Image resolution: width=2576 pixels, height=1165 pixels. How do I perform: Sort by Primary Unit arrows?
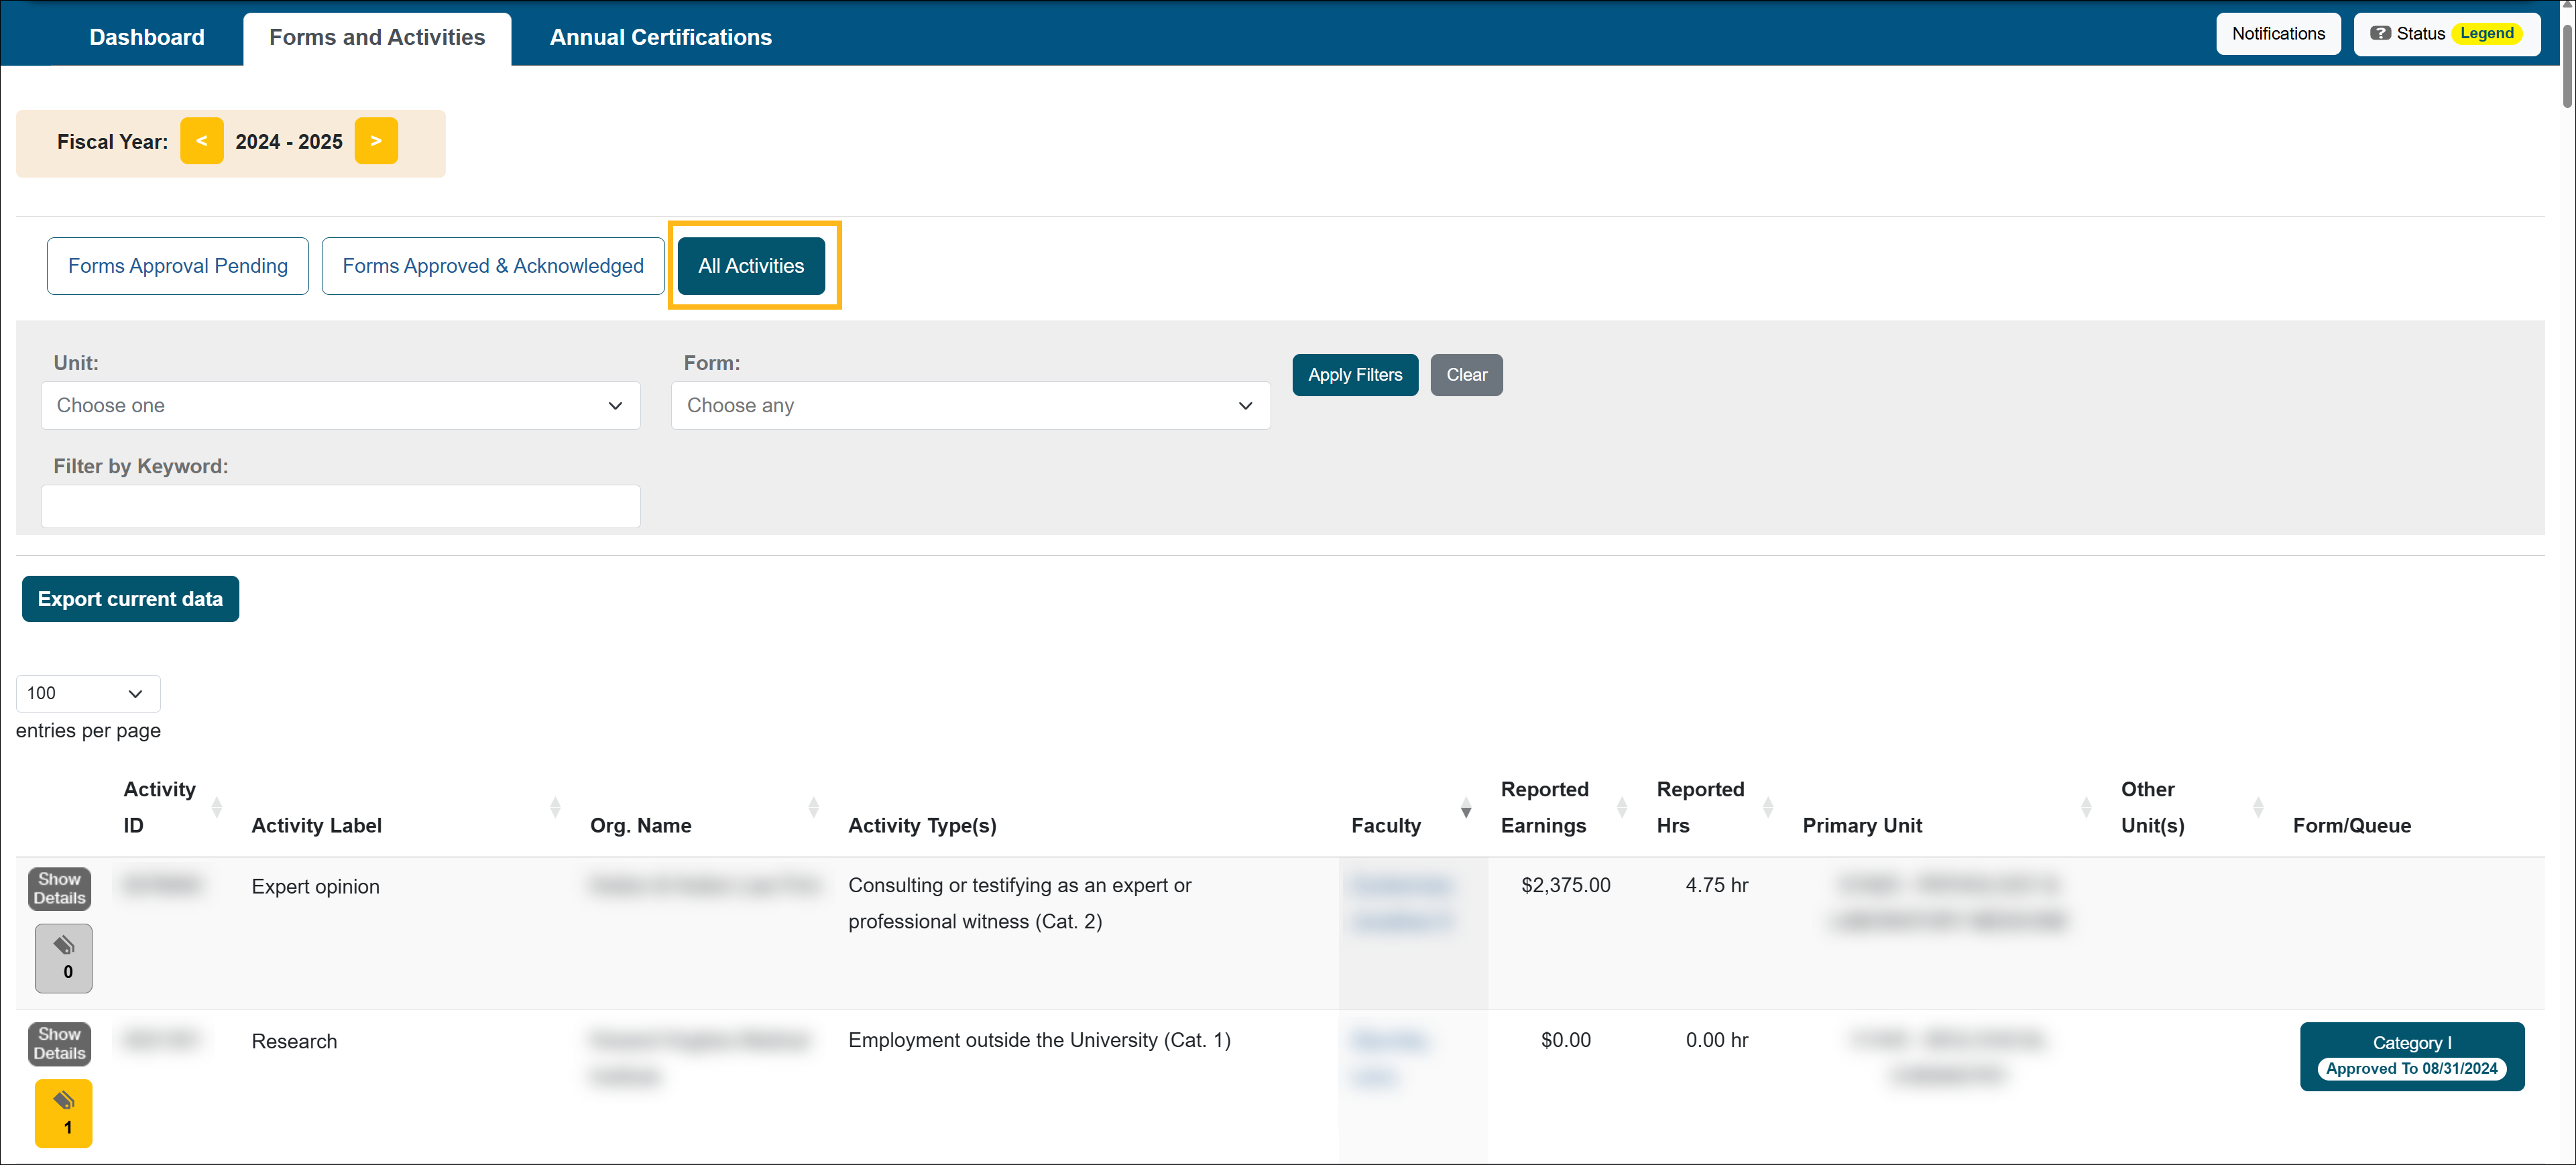pyautogui.click(x=2085, y=807)
